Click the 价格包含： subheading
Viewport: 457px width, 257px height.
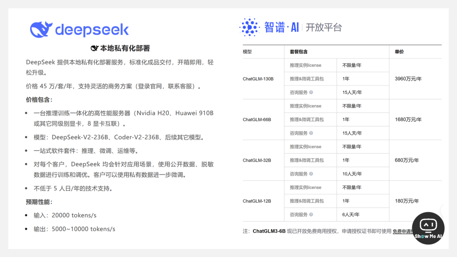39,100
